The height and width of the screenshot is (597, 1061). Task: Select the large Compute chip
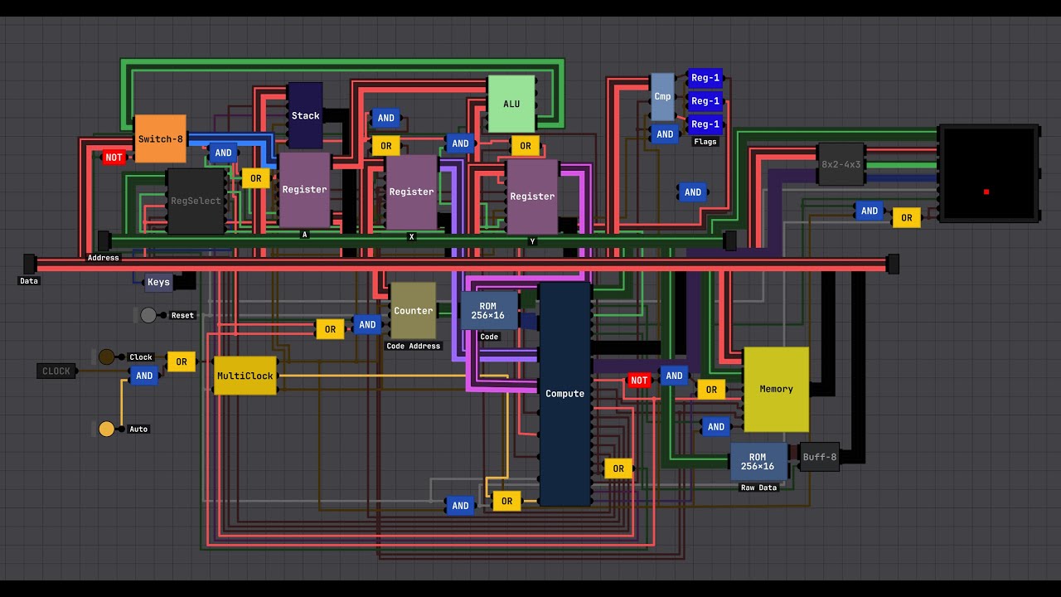coord(565,394)
